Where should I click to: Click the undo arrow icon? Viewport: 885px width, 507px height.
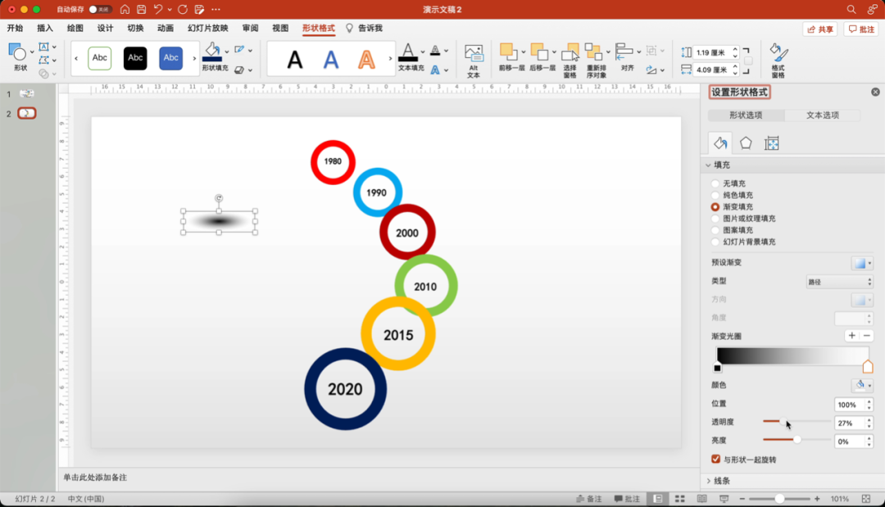pos(159,9)
